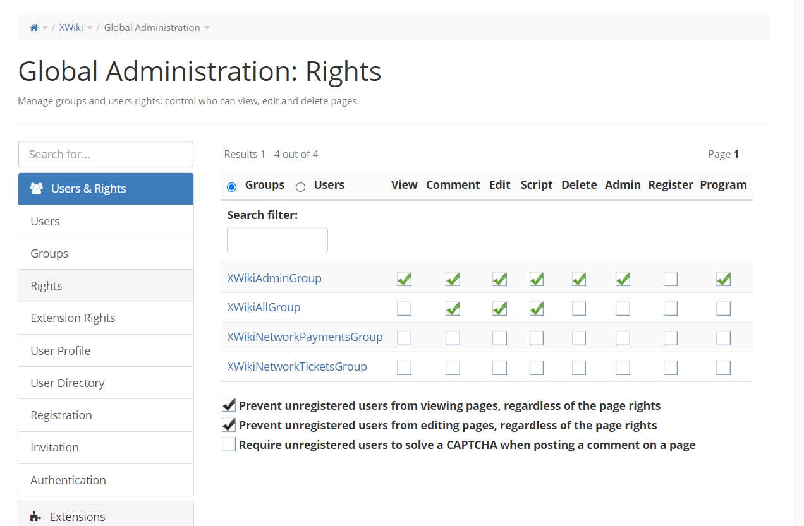Open User Directory in sidebar
Image resolution: width=804 pixels, height=526 pixels.
pyautogui.click(x=106, y=383)
